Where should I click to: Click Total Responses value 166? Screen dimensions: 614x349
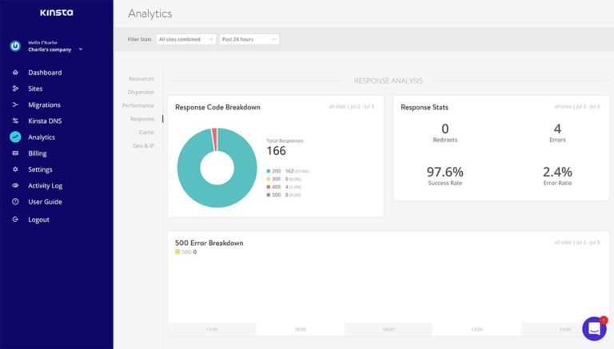tap(277, 151)
